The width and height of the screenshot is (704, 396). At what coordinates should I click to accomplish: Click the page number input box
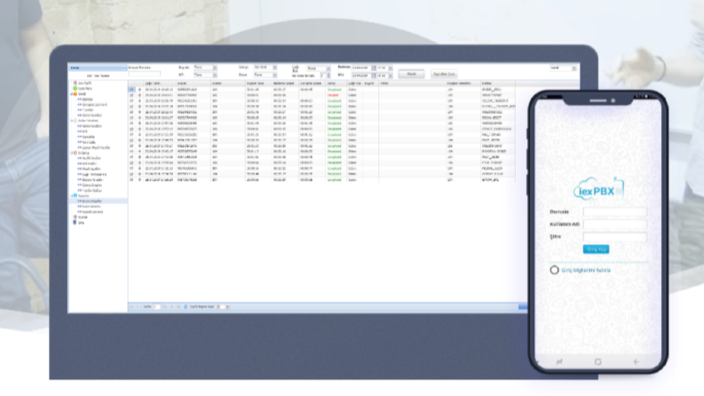(157, 306)
